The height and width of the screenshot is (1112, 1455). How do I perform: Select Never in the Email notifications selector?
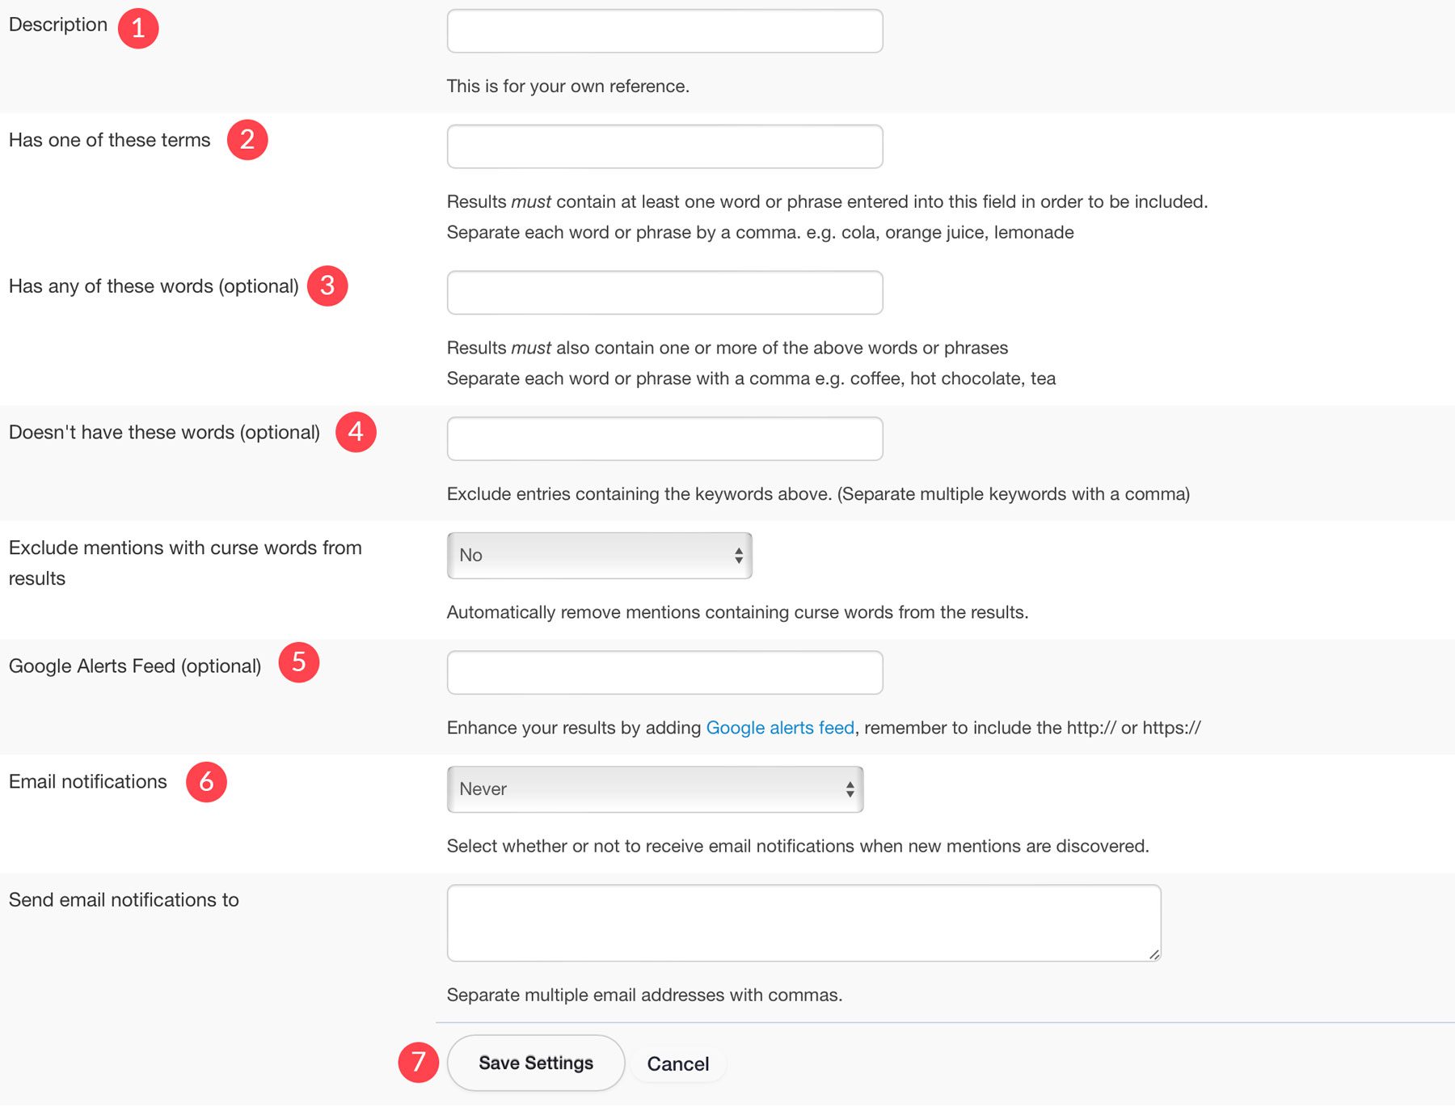pos(653,789)
